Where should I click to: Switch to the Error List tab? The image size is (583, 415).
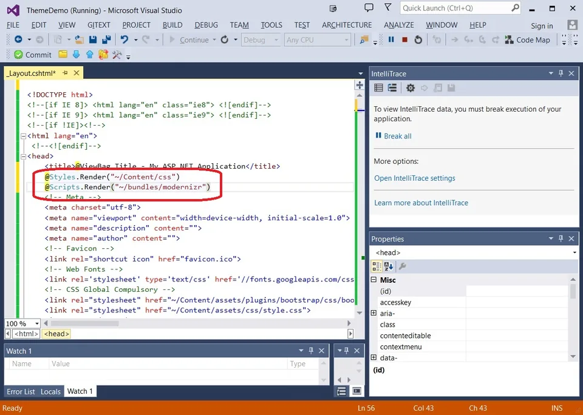click(x=21, y=391)
